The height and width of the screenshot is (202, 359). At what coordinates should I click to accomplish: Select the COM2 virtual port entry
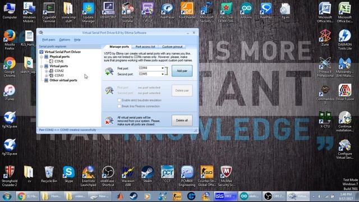(59, 71)
